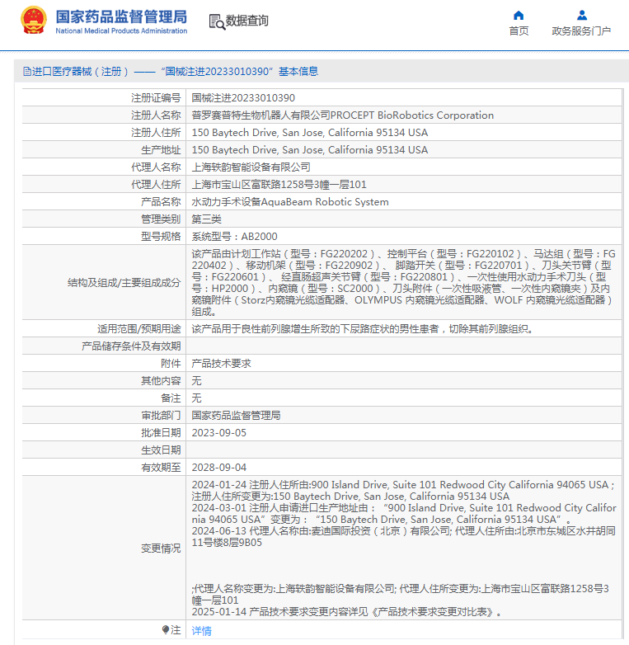Click the 注册证编号 label

(156, 98)
